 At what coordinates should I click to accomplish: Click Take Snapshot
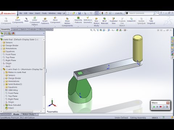click(x=151, y=21)
